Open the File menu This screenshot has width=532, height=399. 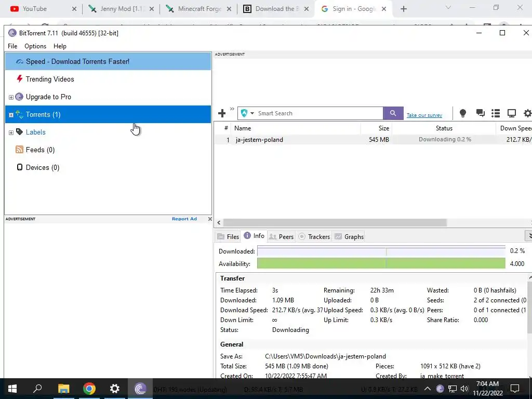click(x=12, y=46)
